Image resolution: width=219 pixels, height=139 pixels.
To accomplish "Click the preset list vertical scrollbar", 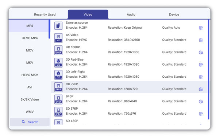I will [208, 69].
